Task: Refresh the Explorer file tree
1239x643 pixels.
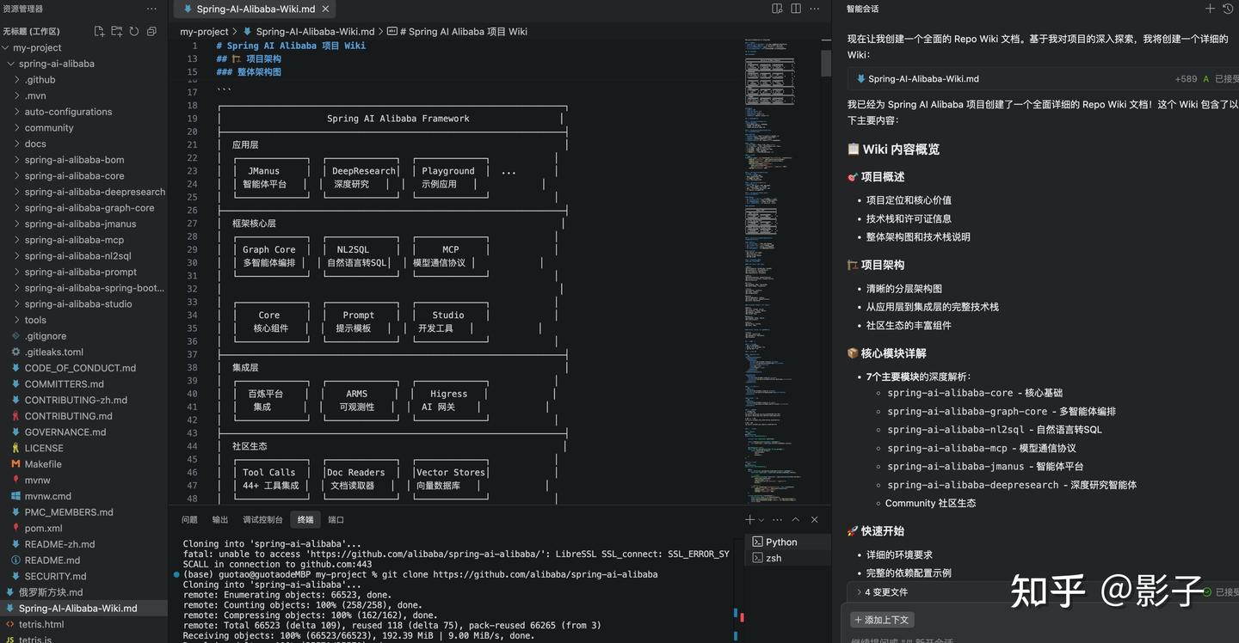Action: [x=134, y=30]
